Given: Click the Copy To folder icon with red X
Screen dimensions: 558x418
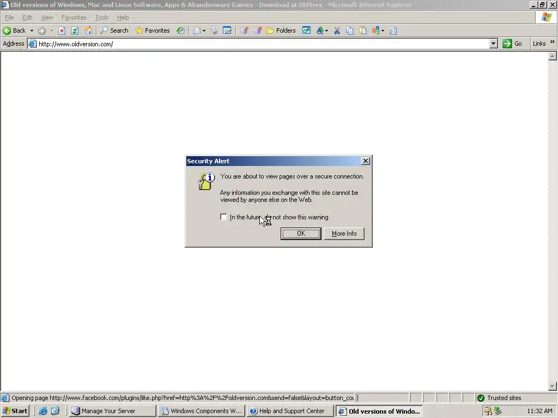Looking at the screenshot, I should pos(258,30).
